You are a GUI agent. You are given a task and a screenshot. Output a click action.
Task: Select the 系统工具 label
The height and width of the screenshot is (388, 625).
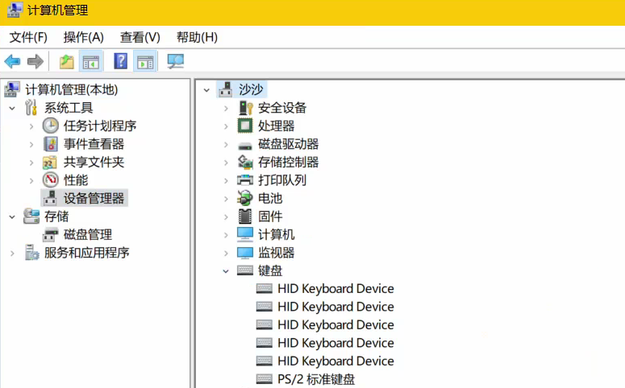pyautogui.click(x=69, y=108)
